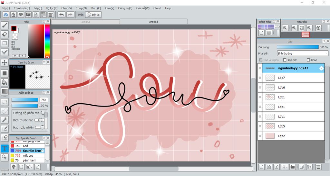Select the Text tool

coord(5,148)
